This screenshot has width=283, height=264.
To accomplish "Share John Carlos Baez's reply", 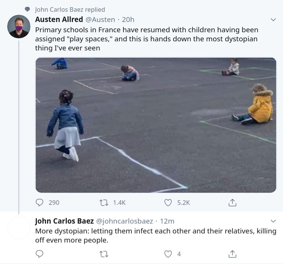I will (x=232, y=254).
